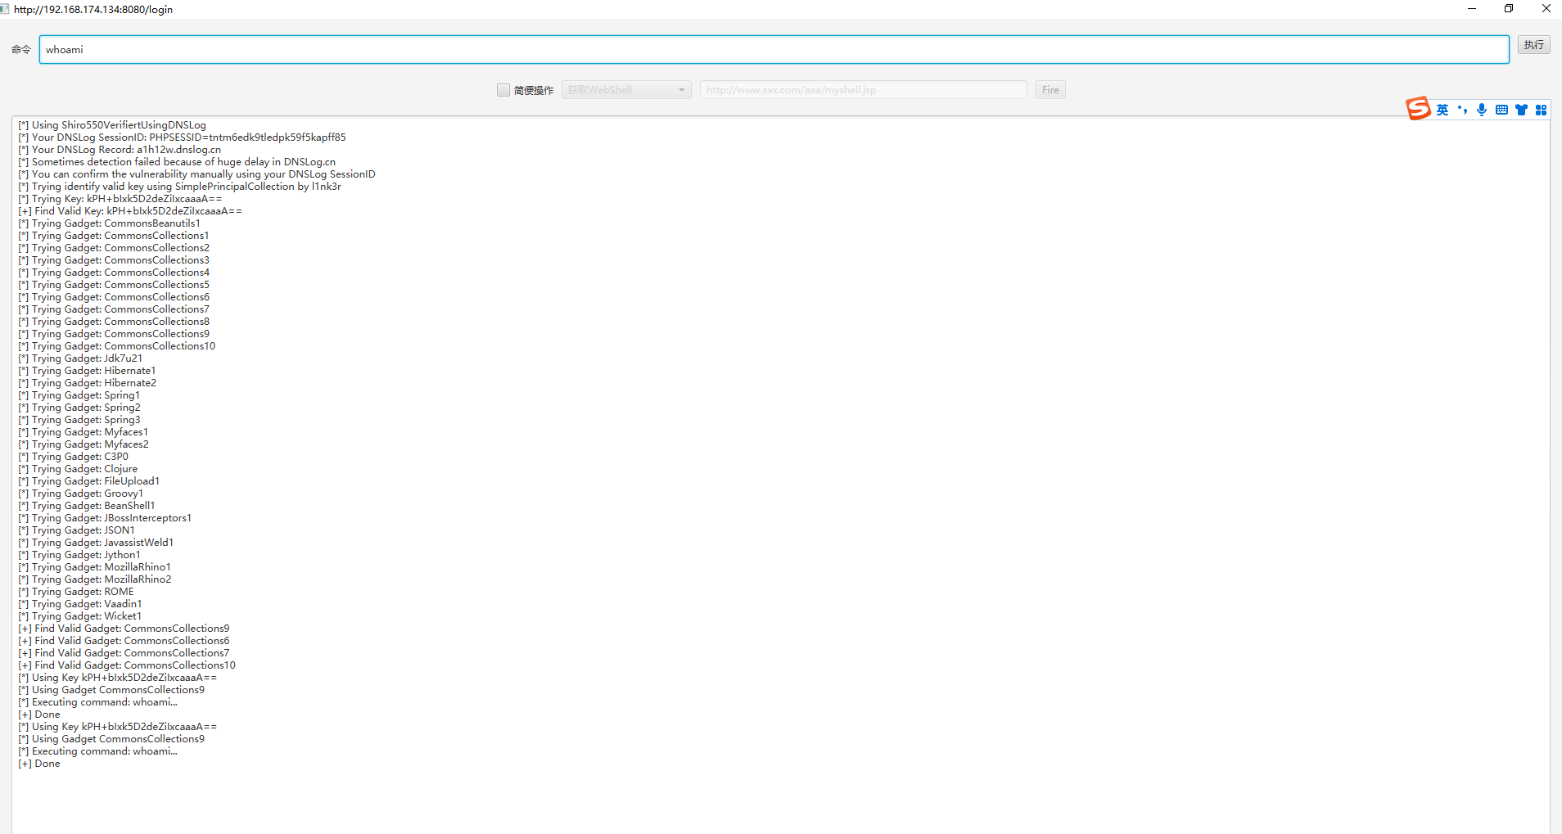Click 'Trying Gadget: JBossInterceptors1' line

tap(105, 518)
